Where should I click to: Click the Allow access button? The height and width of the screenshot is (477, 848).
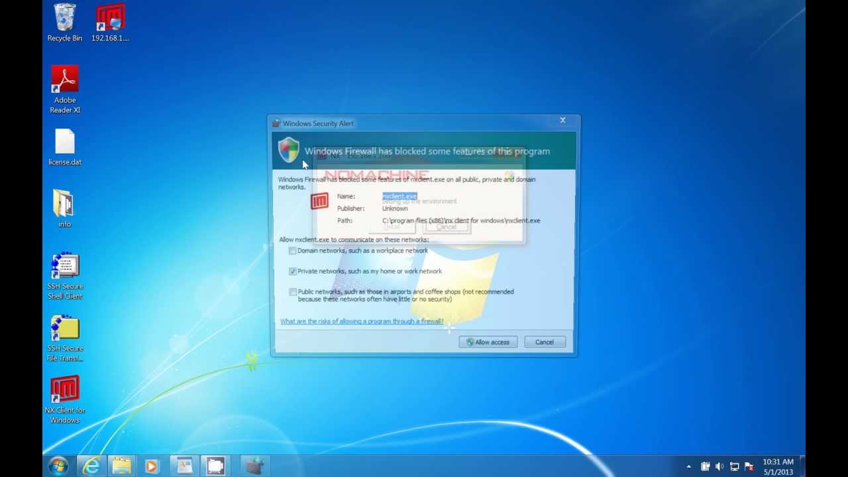click(488, 342)
